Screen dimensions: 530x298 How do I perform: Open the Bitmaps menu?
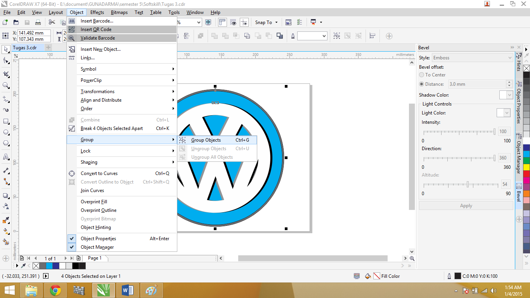[x=119, y=12]
